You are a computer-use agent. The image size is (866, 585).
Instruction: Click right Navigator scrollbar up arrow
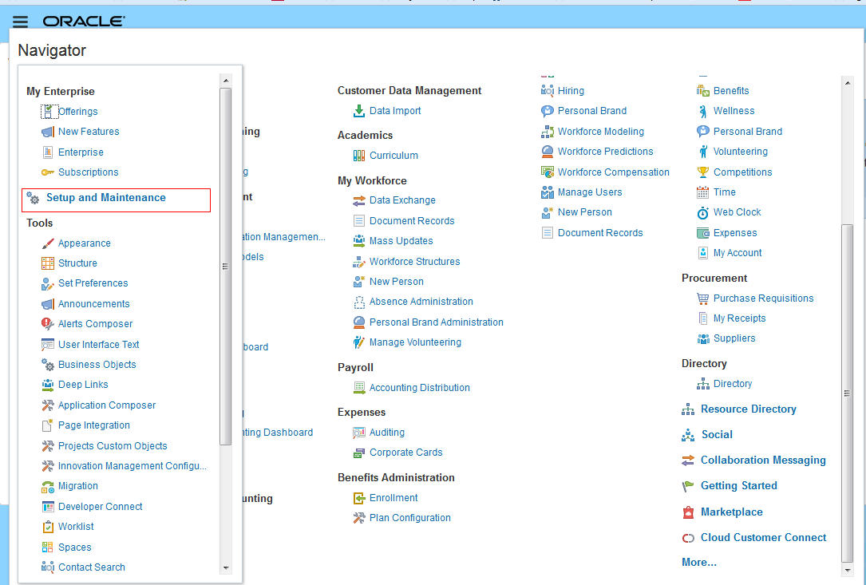(x=848, y=82)
